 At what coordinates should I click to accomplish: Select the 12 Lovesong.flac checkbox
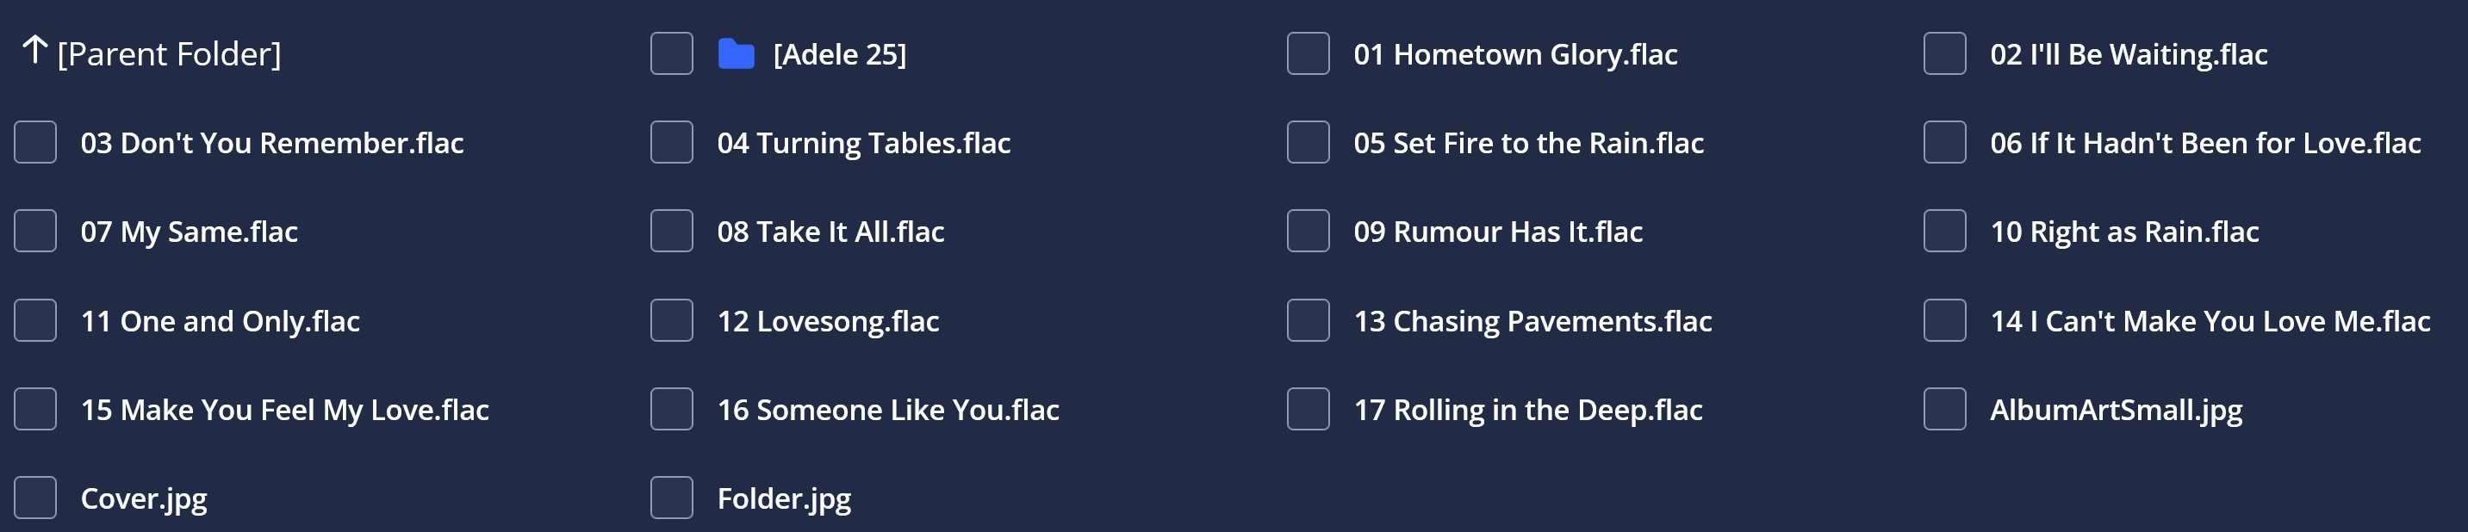(672, 320)
